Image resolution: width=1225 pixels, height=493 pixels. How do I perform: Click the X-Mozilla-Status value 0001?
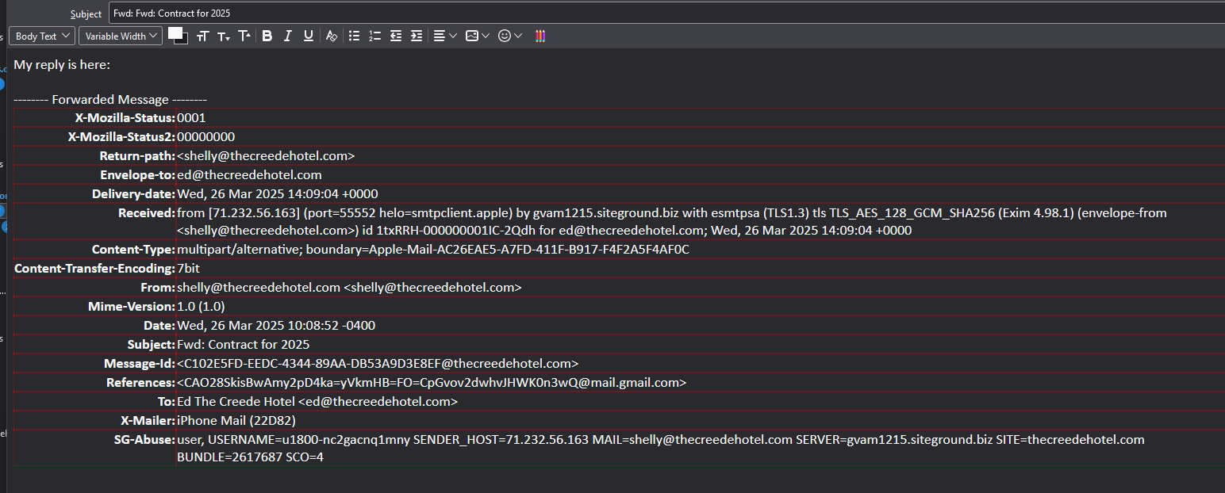tap(191, 118)
